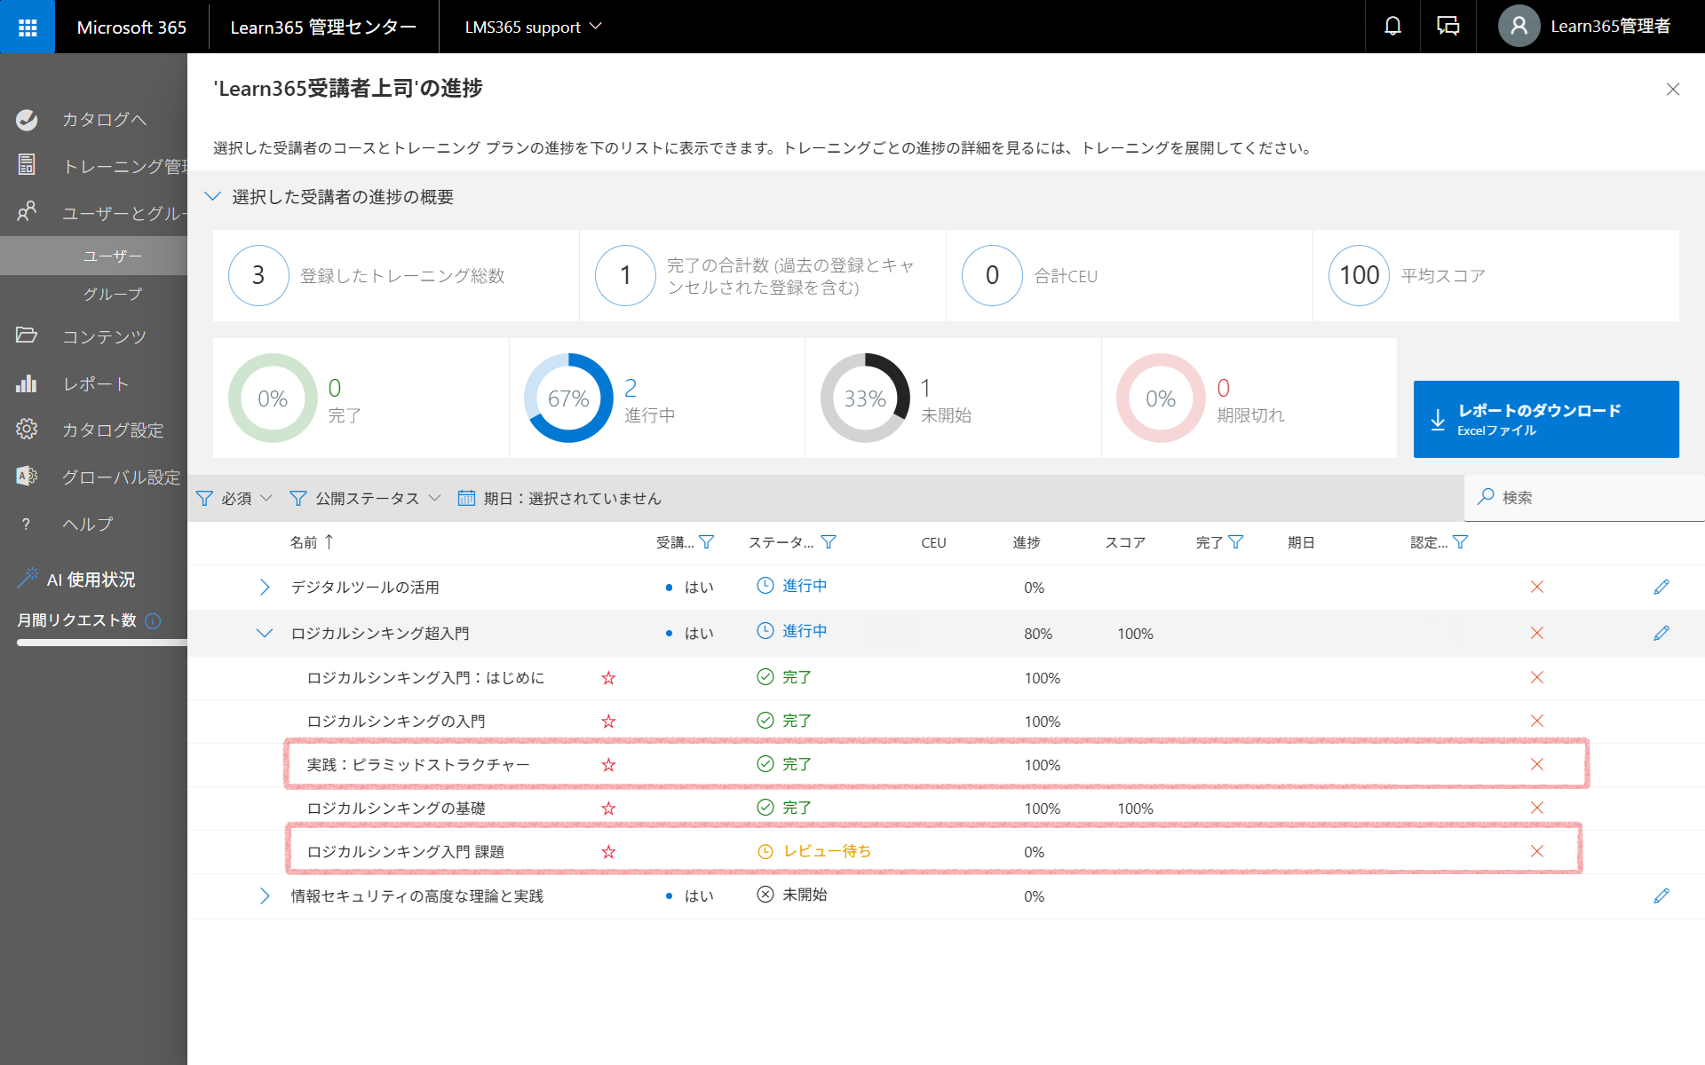Open the レポート menu item

96,384
